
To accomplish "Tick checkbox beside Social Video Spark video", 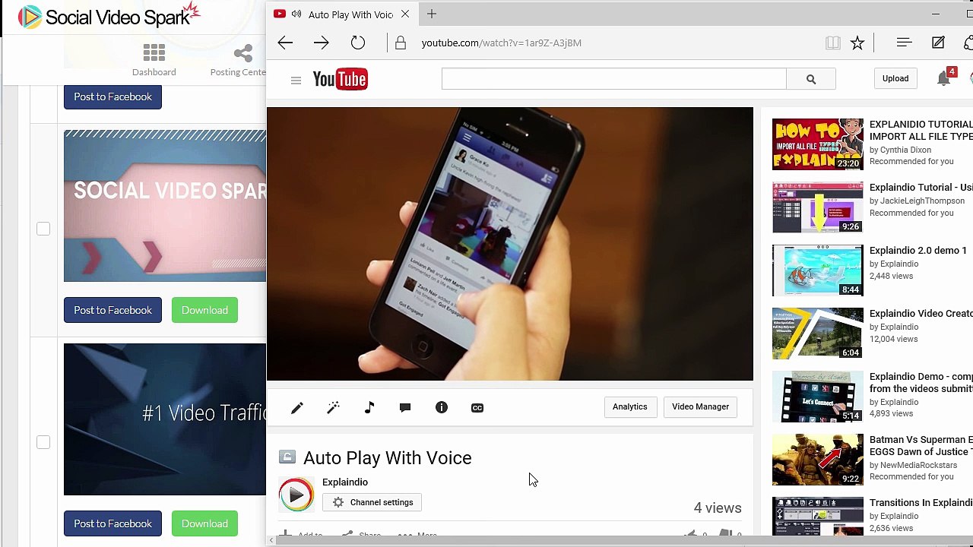I will pos(43,229).
